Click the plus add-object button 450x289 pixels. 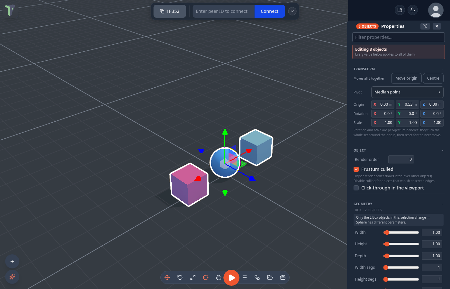[x=12, y=261]
